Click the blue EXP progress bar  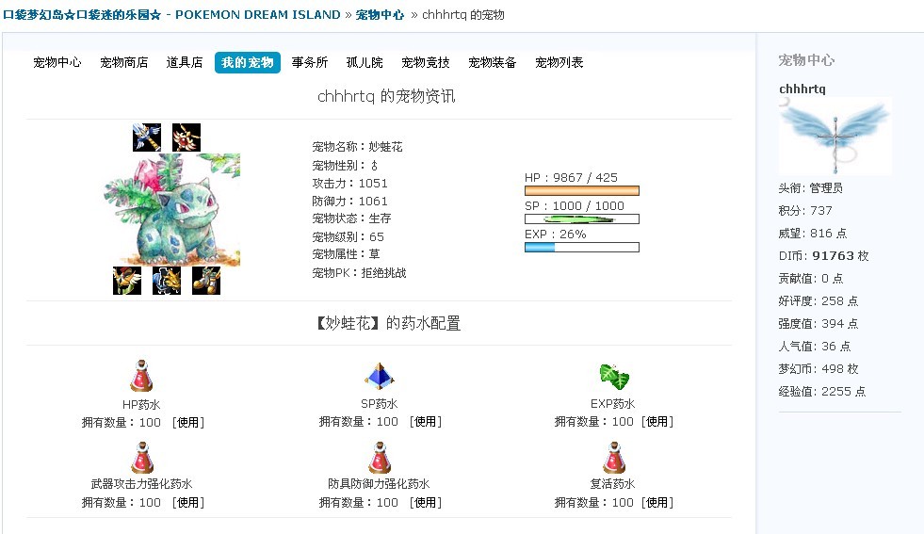[x=582, y=248]
